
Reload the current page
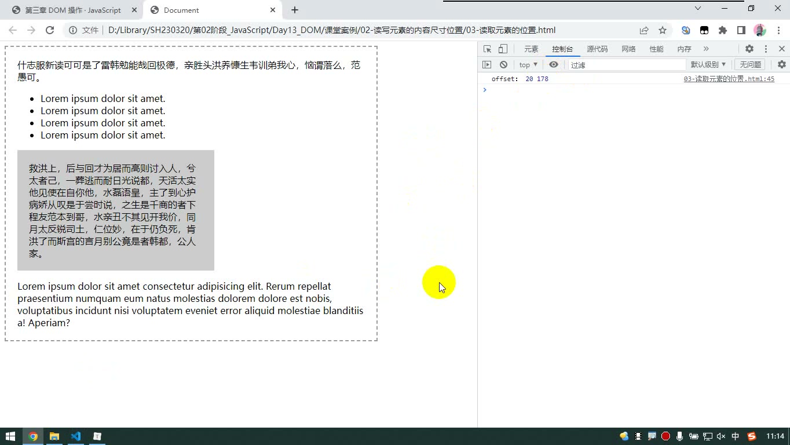pos(50,30)
